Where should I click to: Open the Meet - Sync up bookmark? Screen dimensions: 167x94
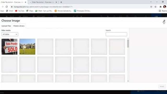[x=44, y=11]
